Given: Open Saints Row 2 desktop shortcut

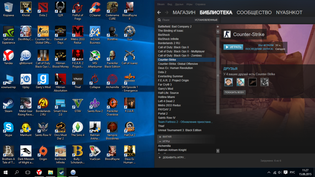Looking at the screenshot, I should click(x=95, y=105).
